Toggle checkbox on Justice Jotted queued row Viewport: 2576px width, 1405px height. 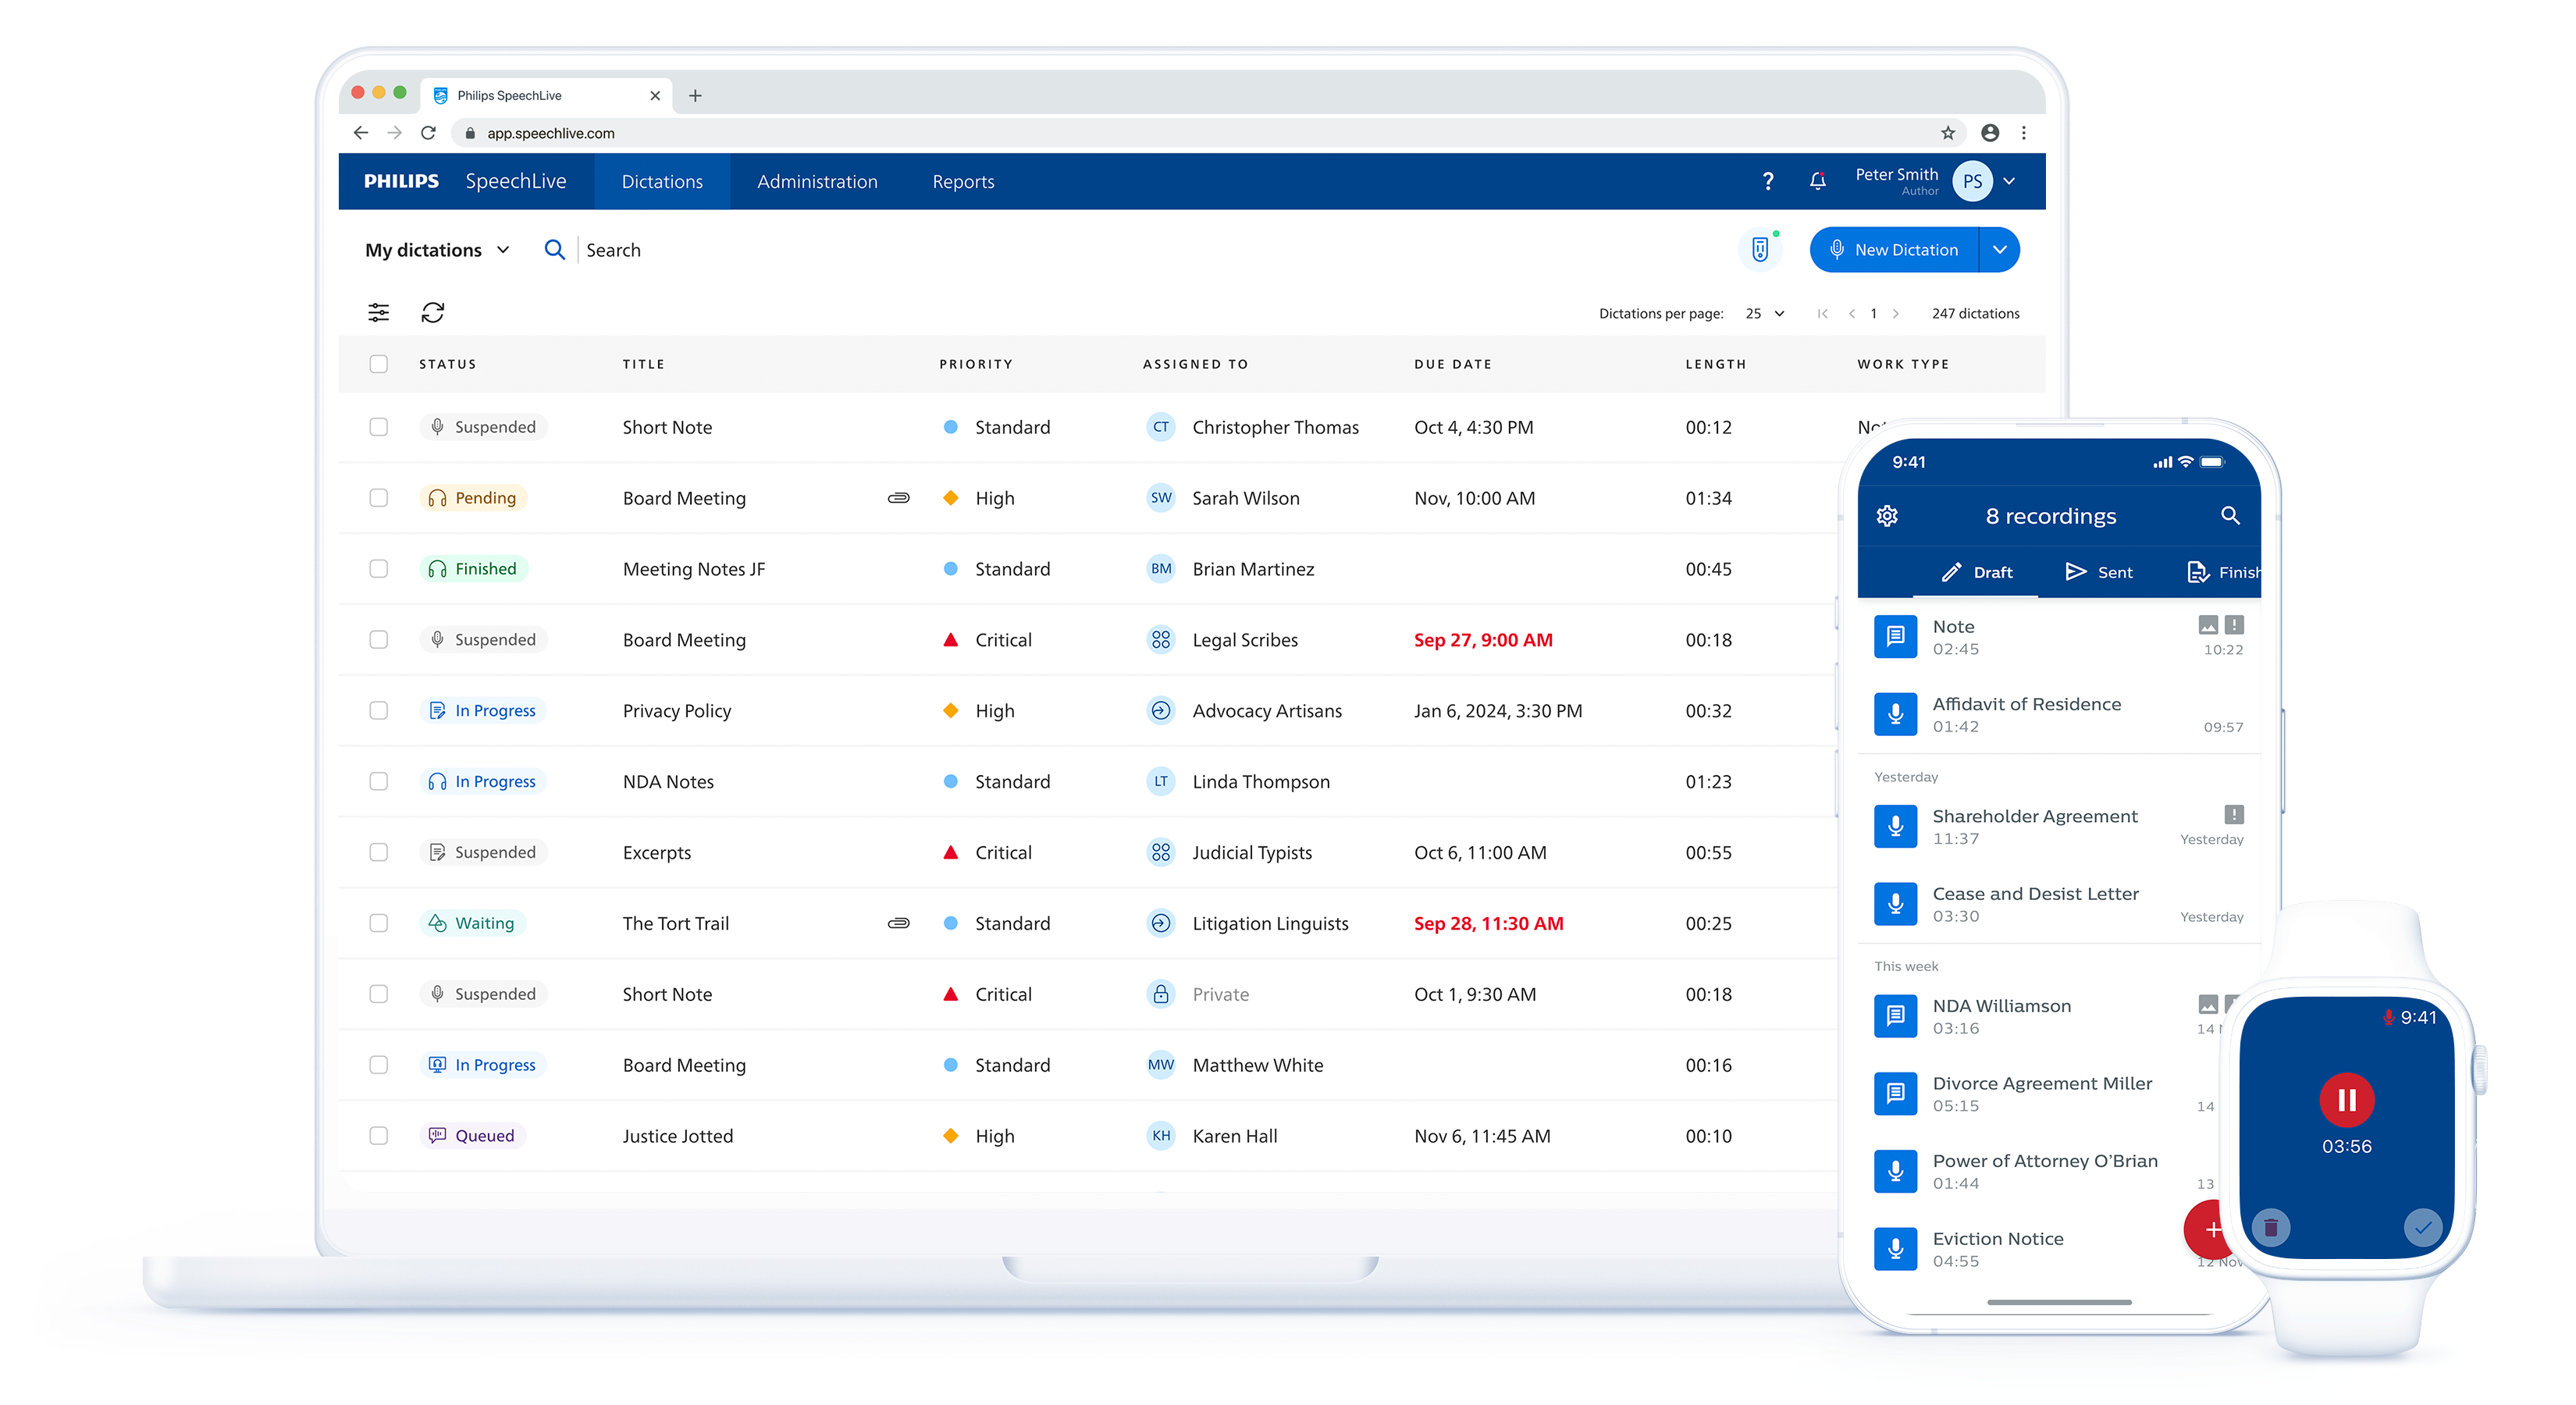coord(377,1135)
